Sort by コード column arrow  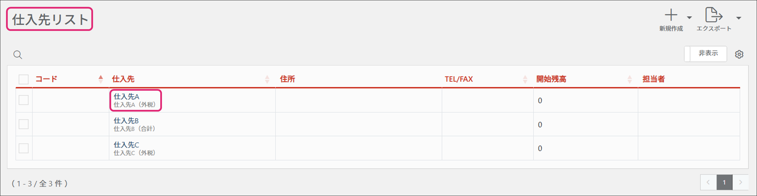point(101,79)
